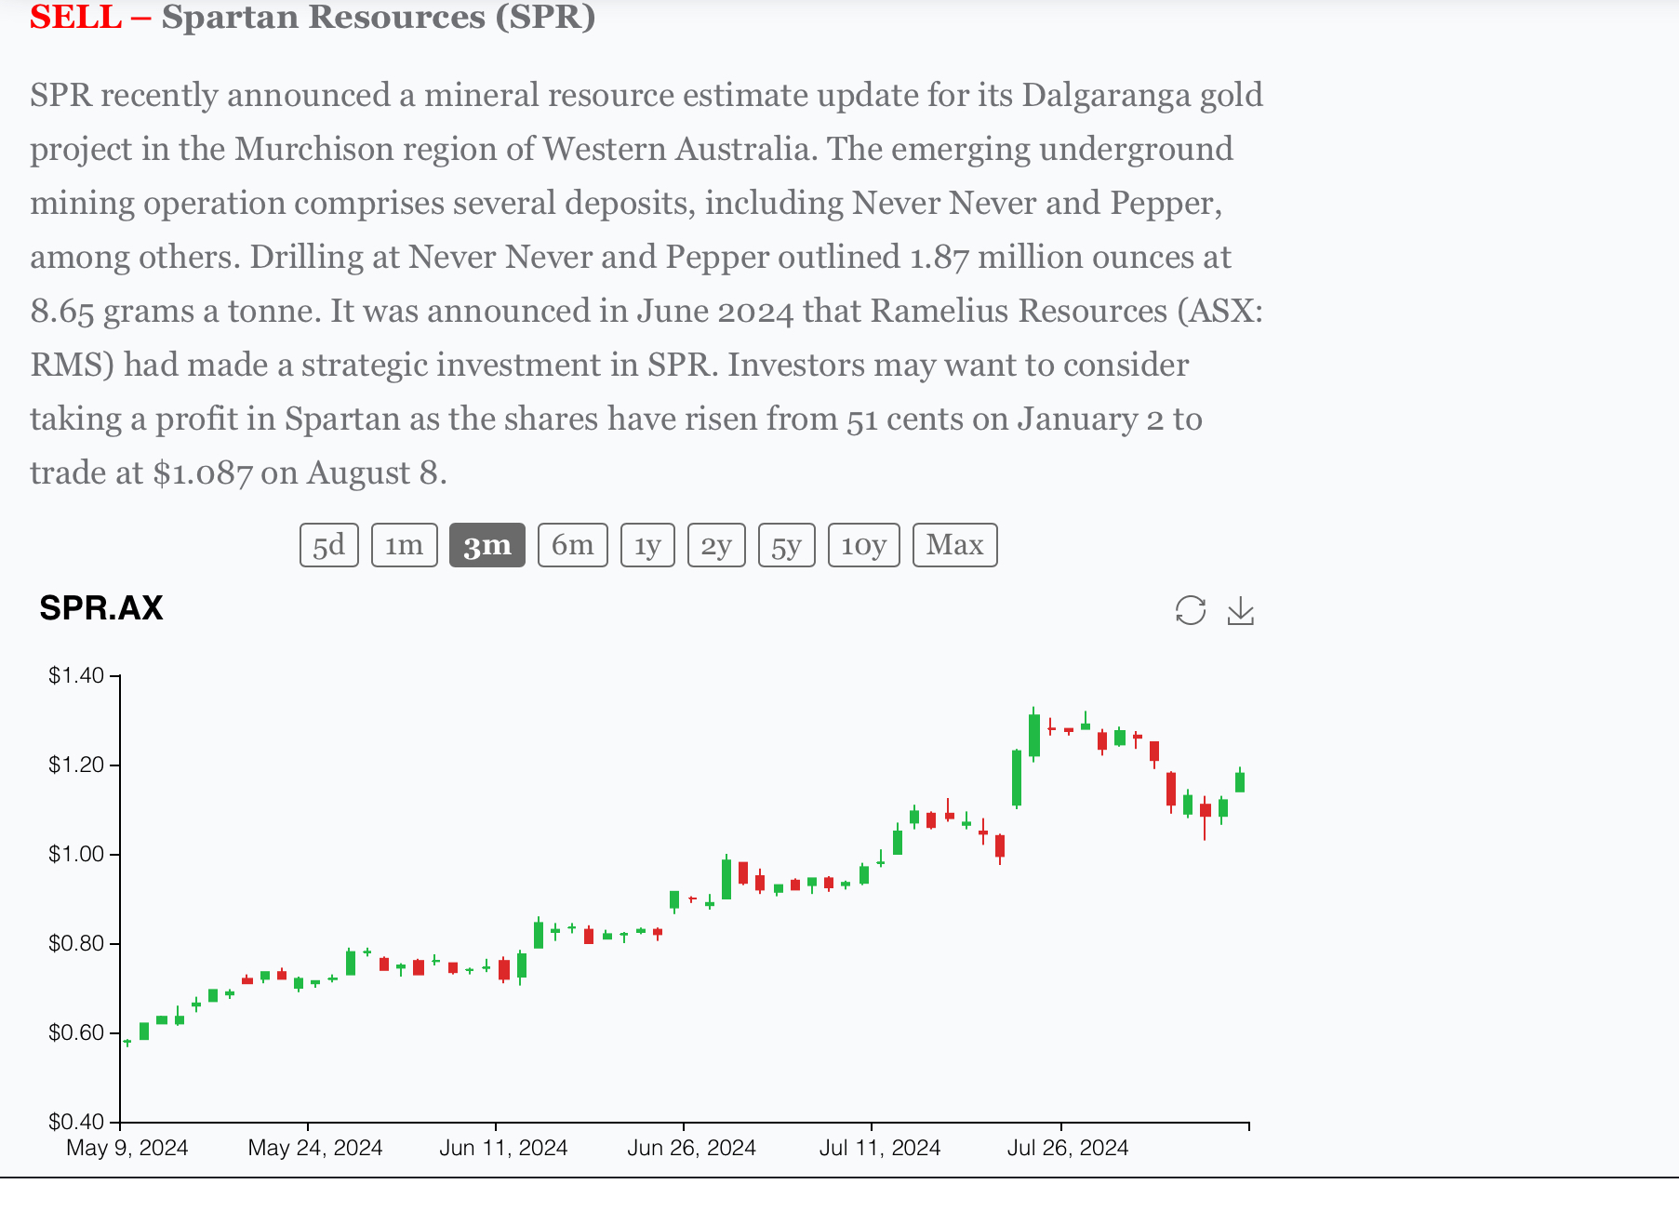Click the Jun 26, 2024 axis date
1679x1211 pixels.
(x=691, y=1148)
